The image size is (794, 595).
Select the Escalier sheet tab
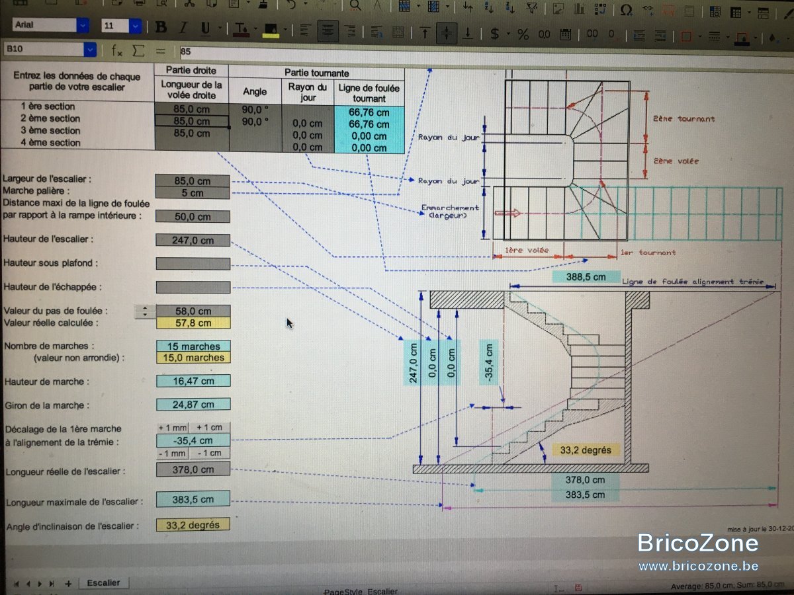[x=104, y=582]
